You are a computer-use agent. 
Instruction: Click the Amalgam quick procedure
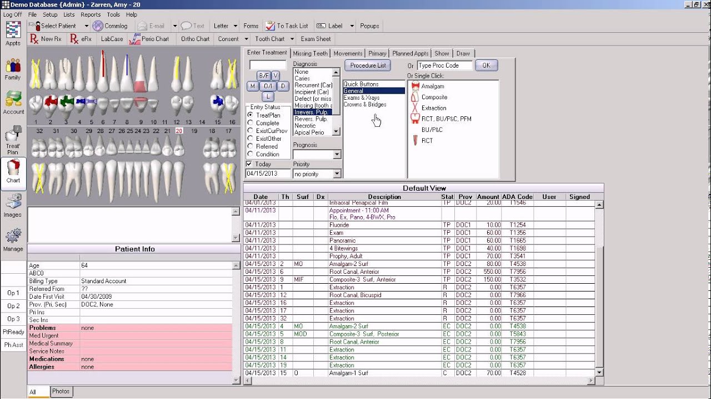coord(428,86)
